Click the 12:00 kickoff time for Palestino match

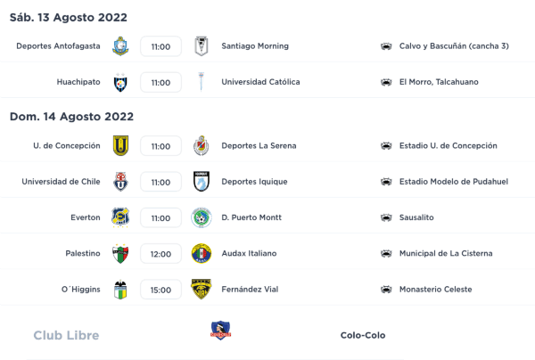(160, 254)
